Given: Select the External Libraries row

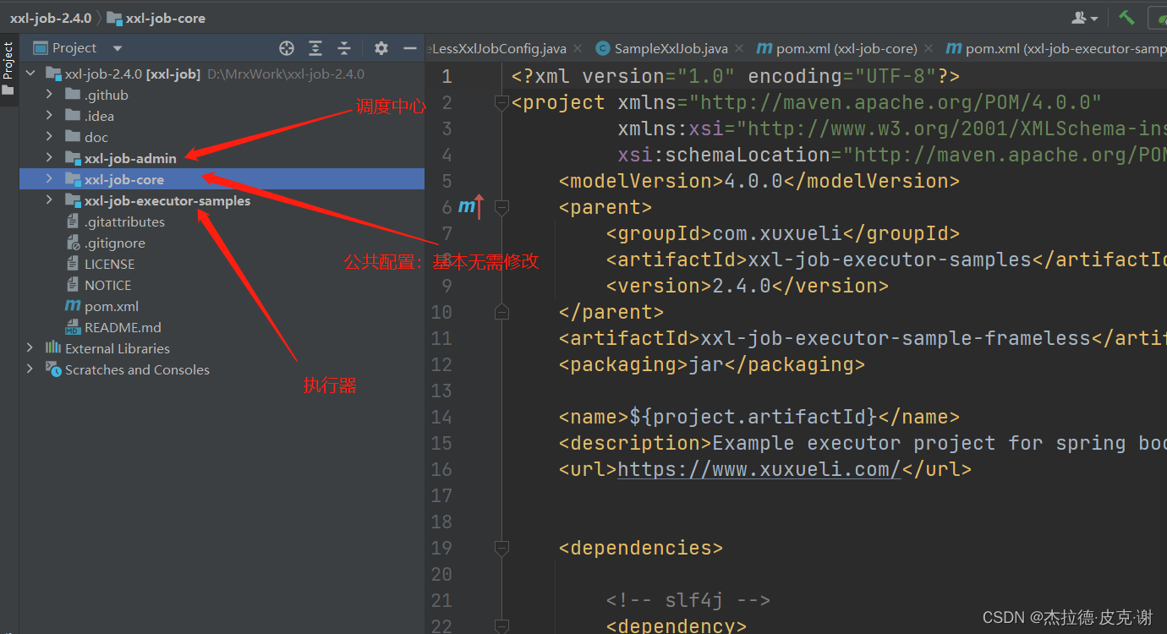Looking at the screenshot, I should point(222,348).
